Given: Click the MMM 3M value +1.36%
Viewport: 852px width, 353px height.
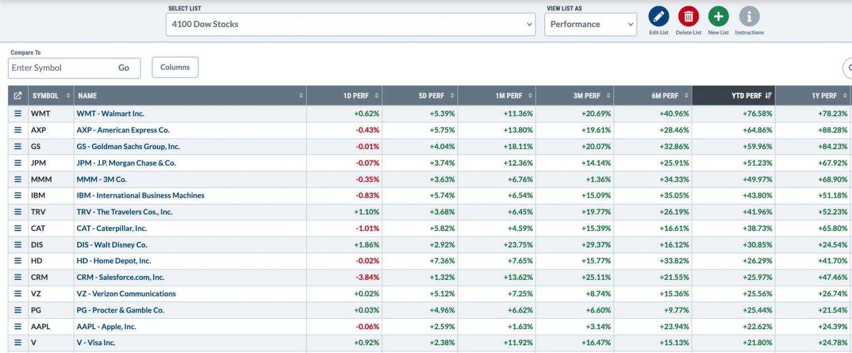Looking at the screenshot, I should click(598, 180).
